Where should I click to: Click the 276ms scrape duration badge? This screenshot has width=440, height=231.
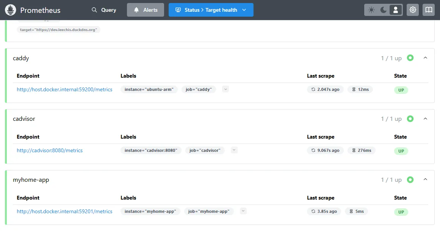click(x=362, y=151)
